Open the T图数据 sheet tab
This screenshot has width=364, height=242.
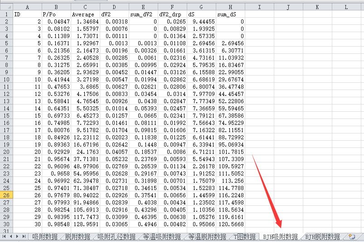[x=245, y=237]
